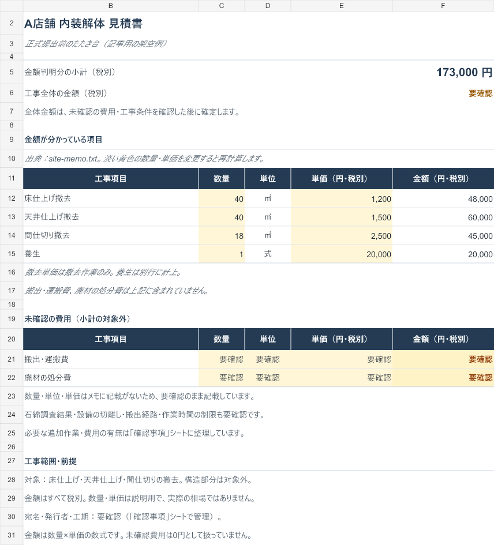Click the 単位 header in row 11

(x=268, y=179)
